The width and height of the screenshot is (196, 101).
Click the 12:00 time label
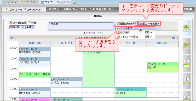pos(14,79)
